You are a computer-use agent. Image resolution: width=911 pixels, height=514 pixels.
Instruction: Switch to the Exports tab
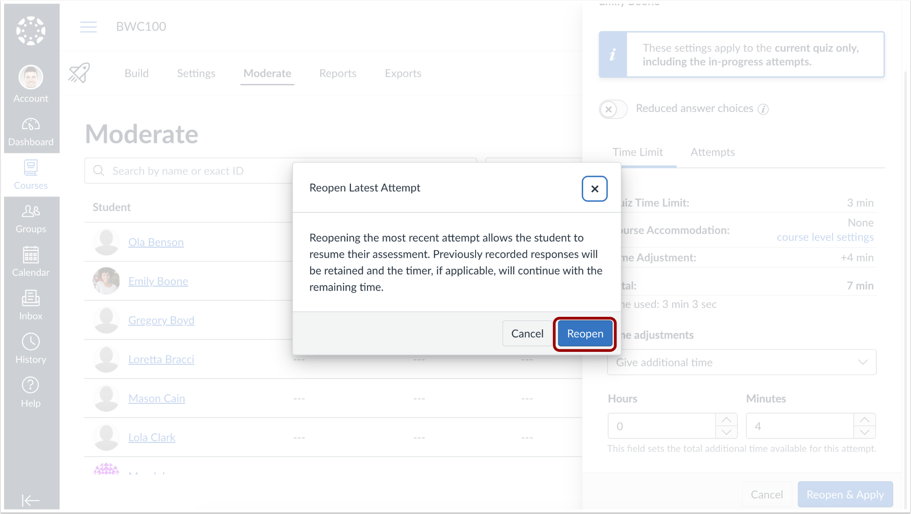pos(403,73)
